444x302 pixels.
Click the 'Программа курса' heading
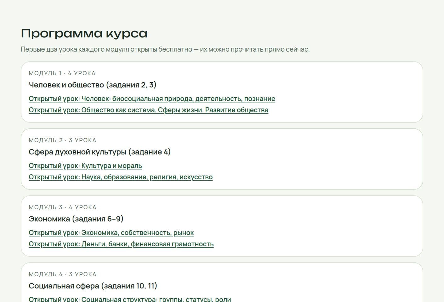click(x=84, y=33)
